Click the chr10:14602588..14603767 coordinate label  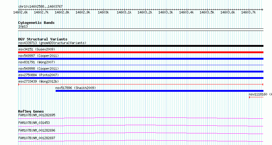click(x=40, y=7)
